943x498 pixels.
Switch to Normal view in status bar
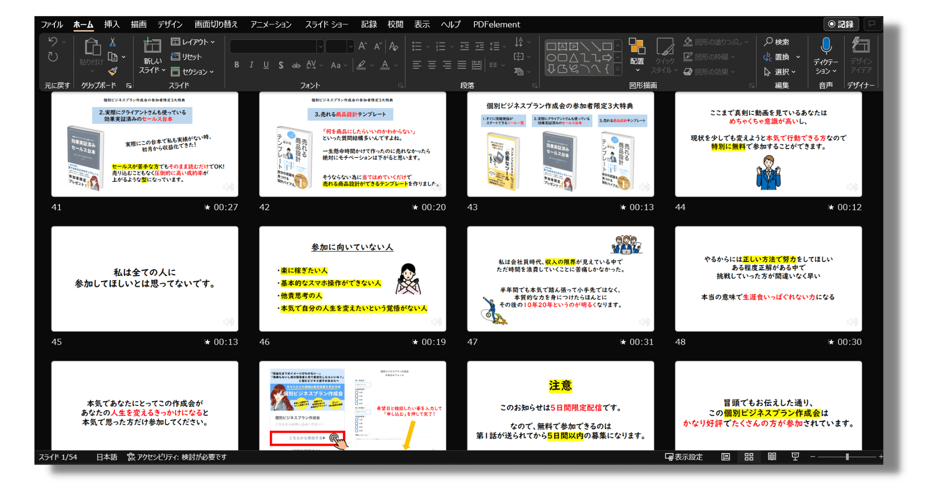click(x=726, y=457)
